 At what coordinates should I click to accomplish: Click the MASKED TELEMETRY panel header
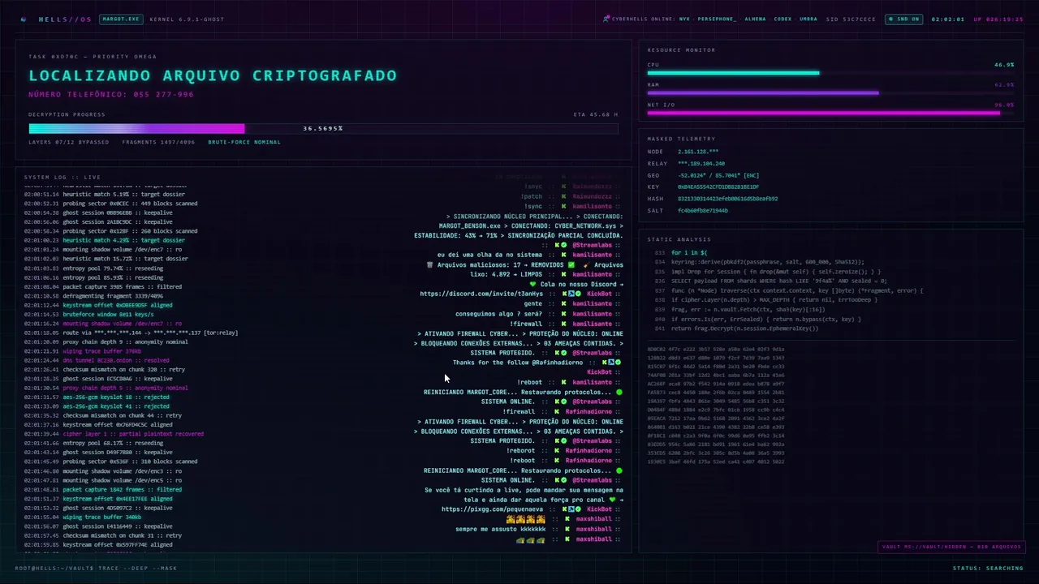(682, 139)
